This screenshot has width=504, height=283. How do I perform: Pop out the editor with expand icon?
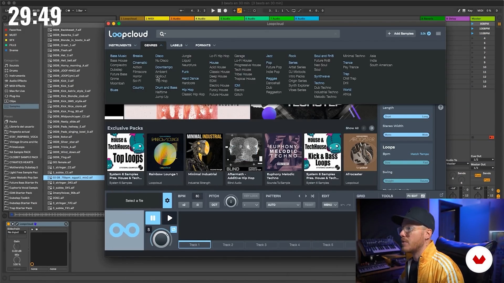pyautogui.click(x=441, y=195)
